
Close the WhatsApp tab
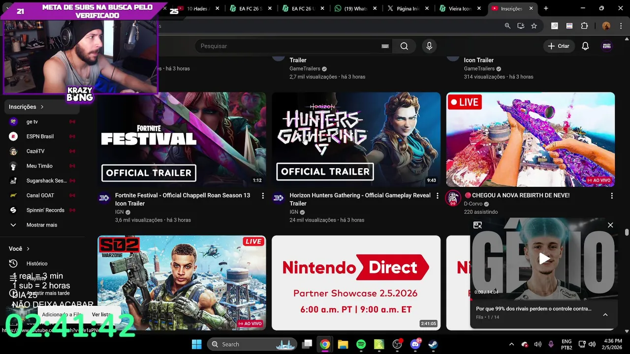(x=376, y=8)
